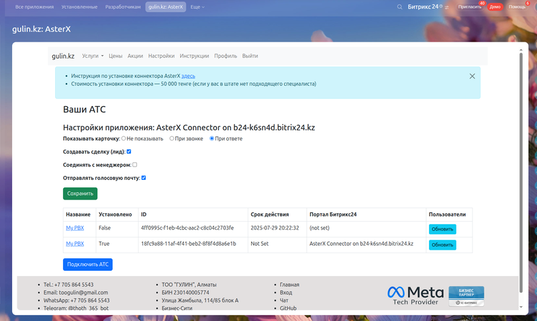Click ID 4ff0995c-f1eb-4cbc-aac2-c8c04c2703fe
The height and width of the screenshot is (321, 537).
coord(187,228)
